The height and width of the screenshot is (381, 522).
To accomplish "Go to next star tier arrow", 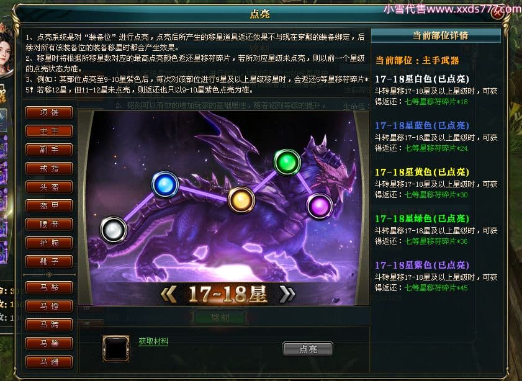I will click(287, 294).
